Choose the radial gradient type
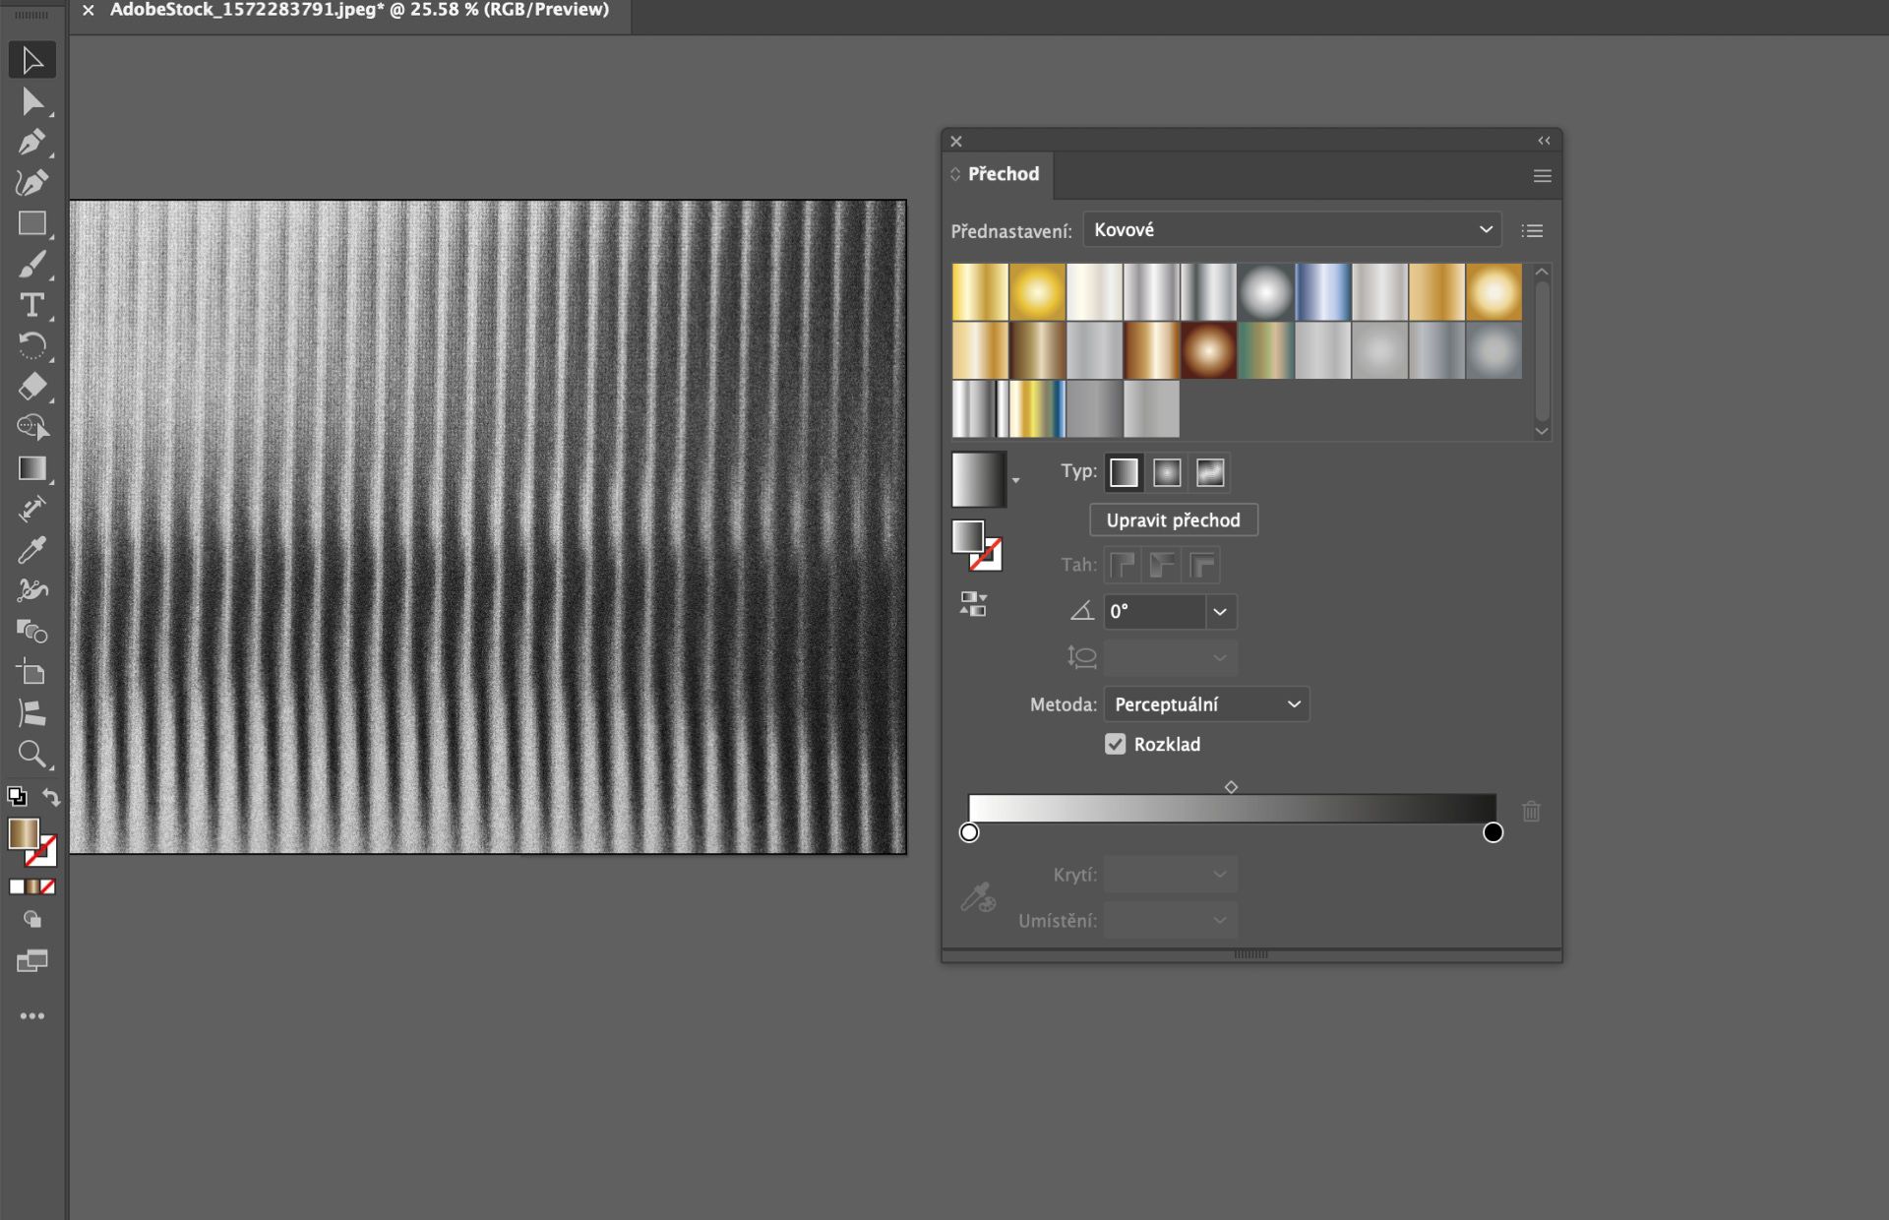The image size is (1889, 1220). coord(1167,473)
